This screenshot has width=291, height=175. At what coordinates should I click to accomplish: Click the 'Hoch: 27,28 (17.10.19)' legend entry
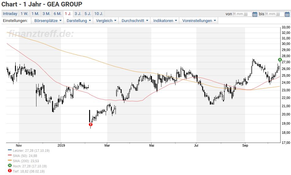click(x=30, y=166)
